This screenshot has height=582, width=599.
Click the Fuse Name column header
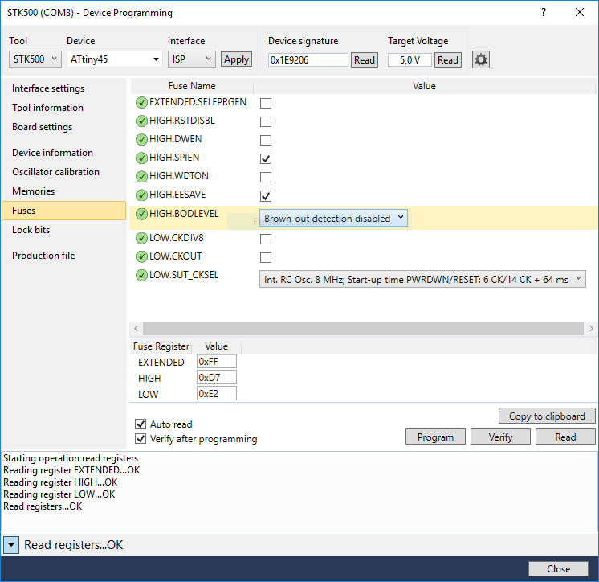(192, 86)
